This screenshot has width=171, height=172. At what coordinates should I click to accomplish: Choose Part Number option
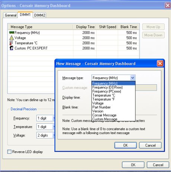point(113,107)
